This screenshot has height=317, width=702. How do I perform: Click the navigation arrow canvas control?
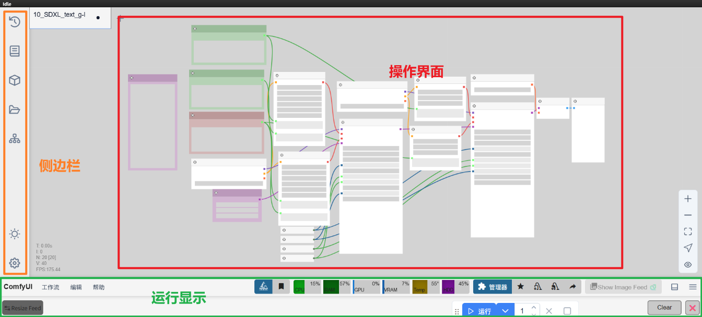click(x=688, y=248)
